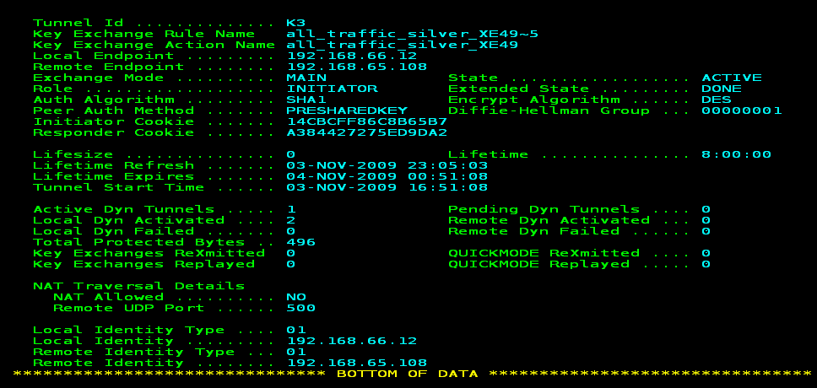Click Remote Dyn Failed value 0
Screen dimensions: 817x388
click(x=706, y=231)
